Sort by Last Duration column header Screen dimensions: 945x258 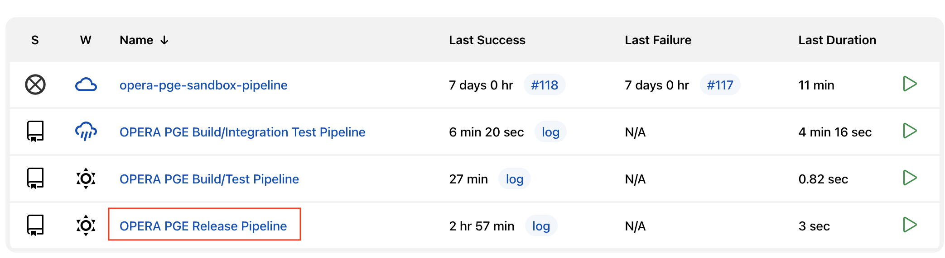(x=837, y=40)
